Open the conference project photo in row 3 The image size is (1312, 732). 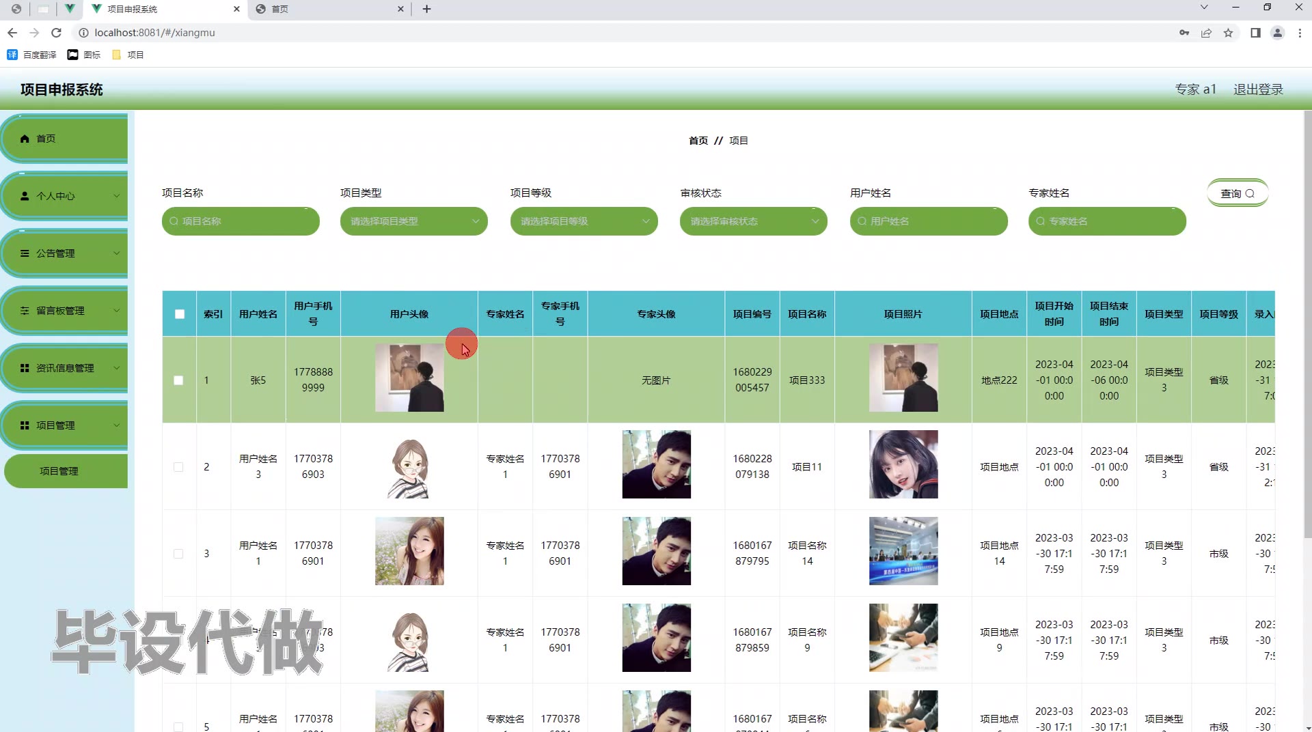tap(903, 551)
